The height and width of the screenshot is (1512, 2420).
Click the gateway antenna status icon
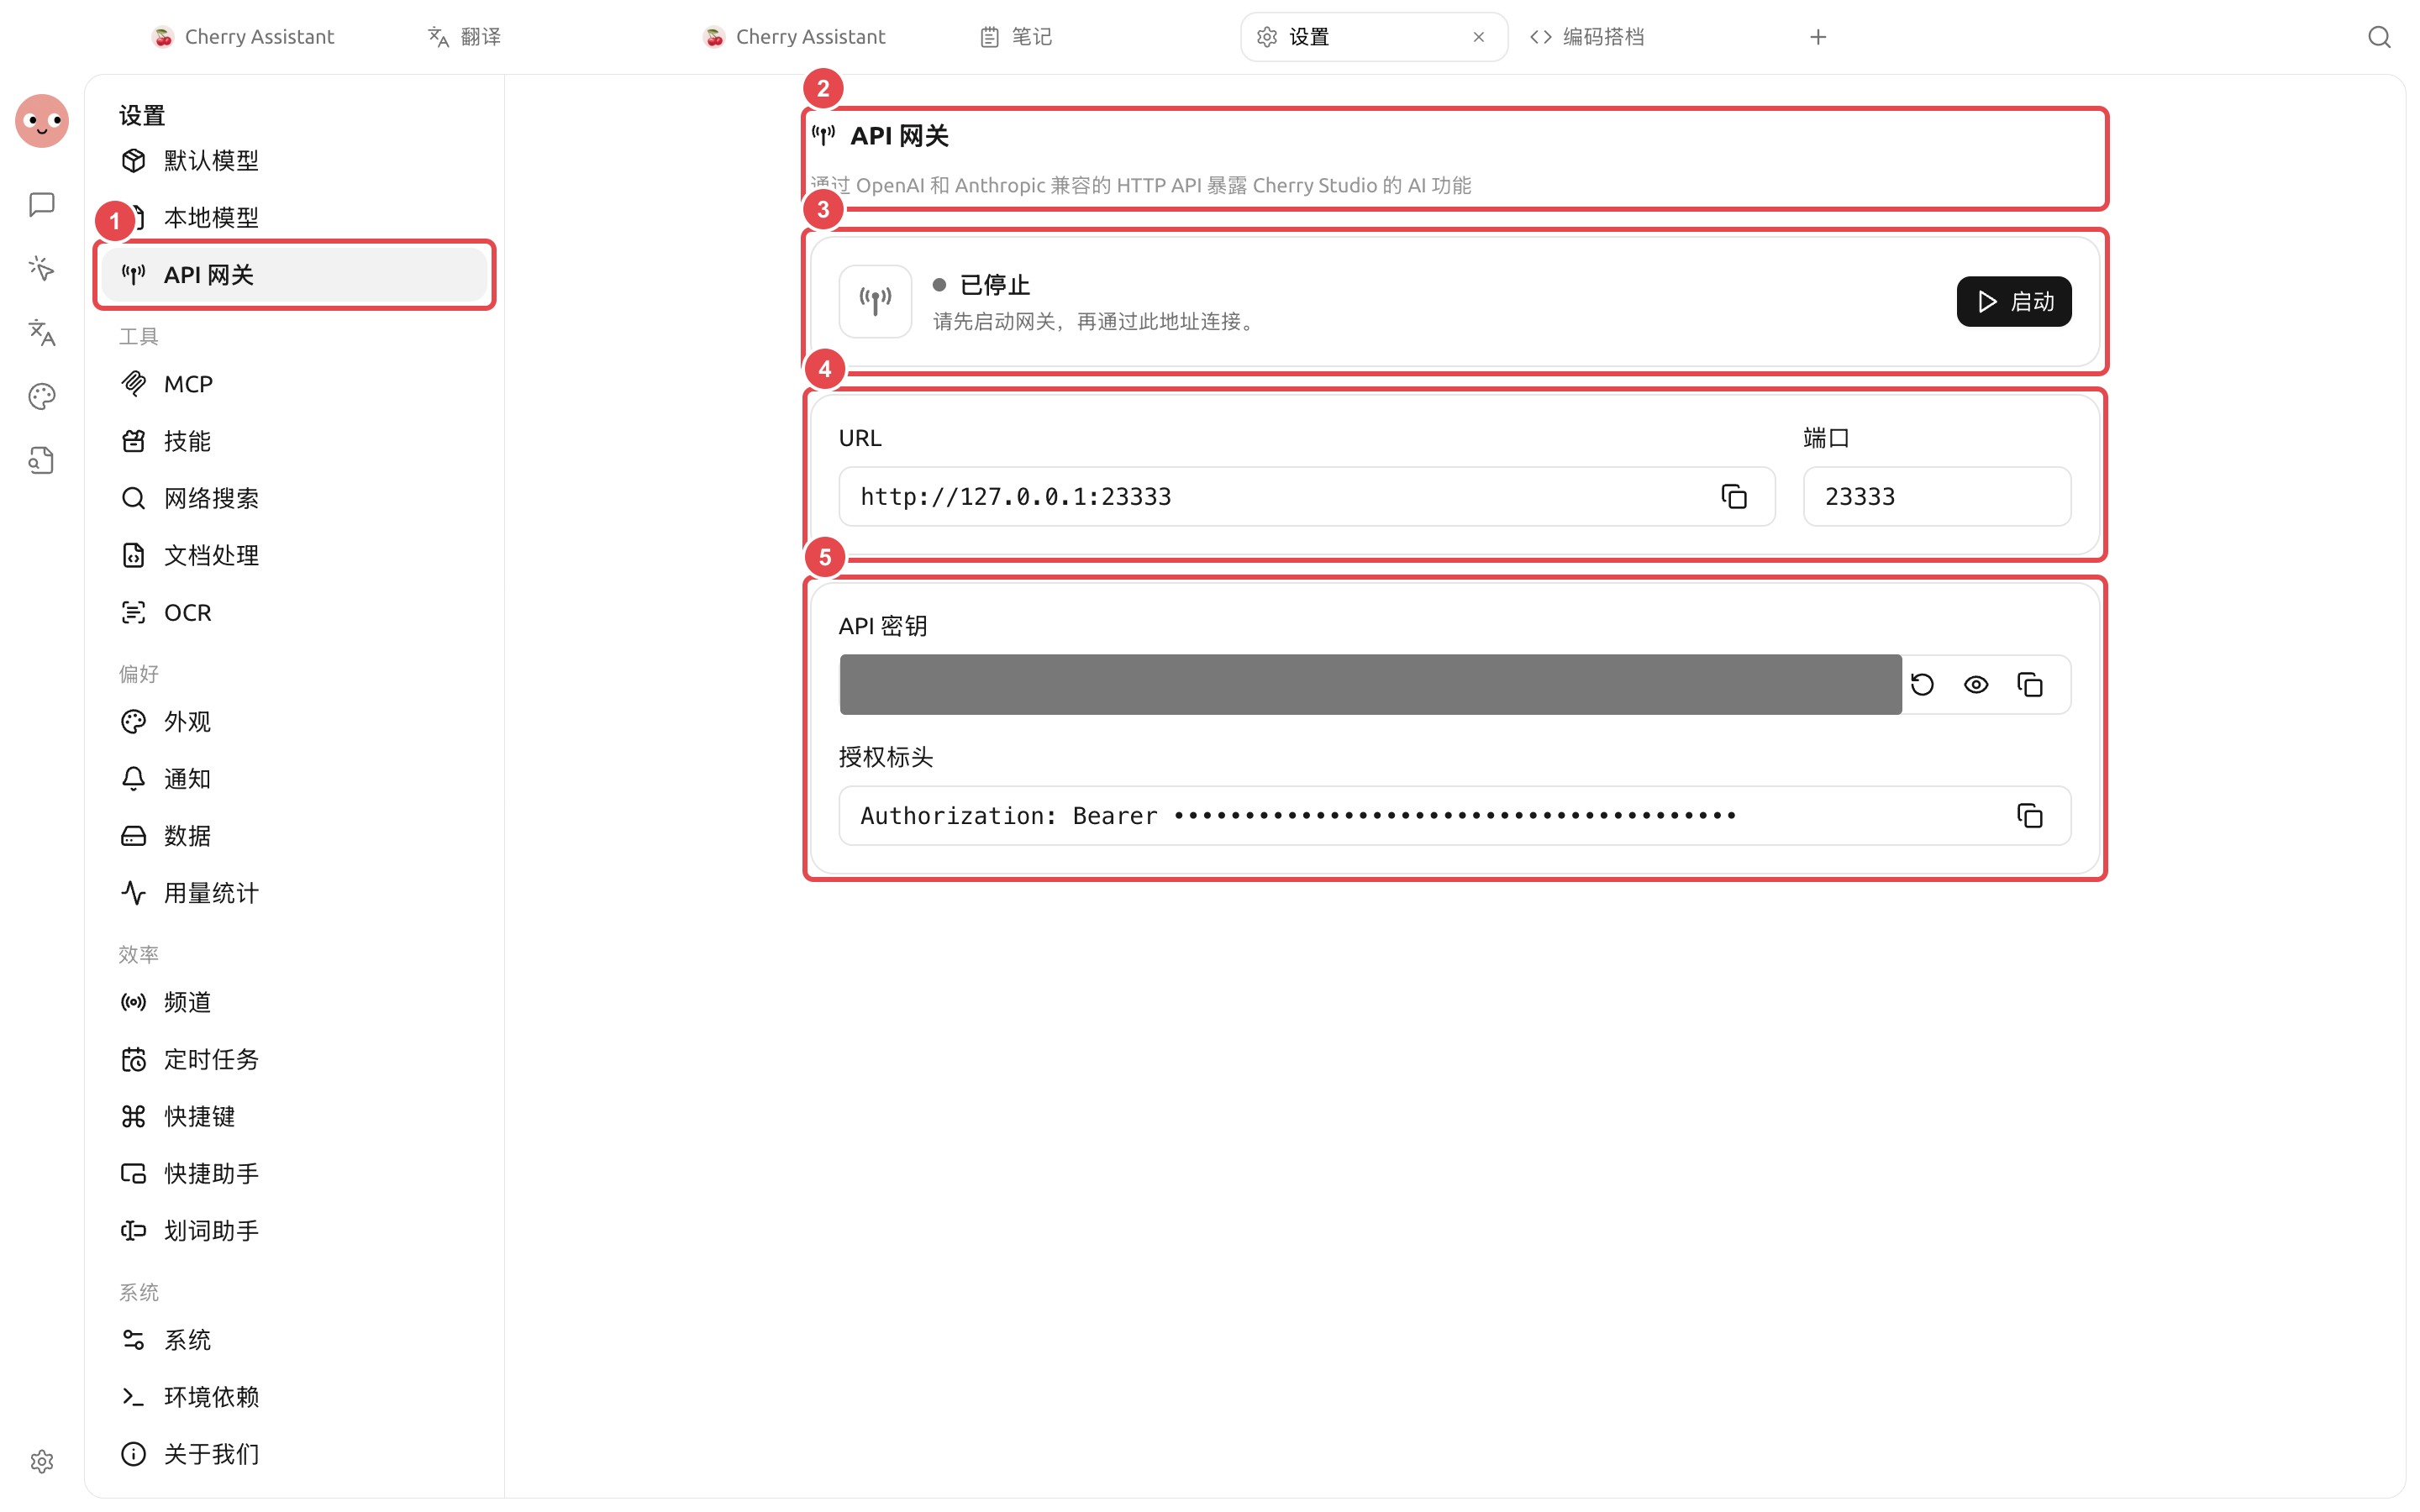[x=875, y=302]
